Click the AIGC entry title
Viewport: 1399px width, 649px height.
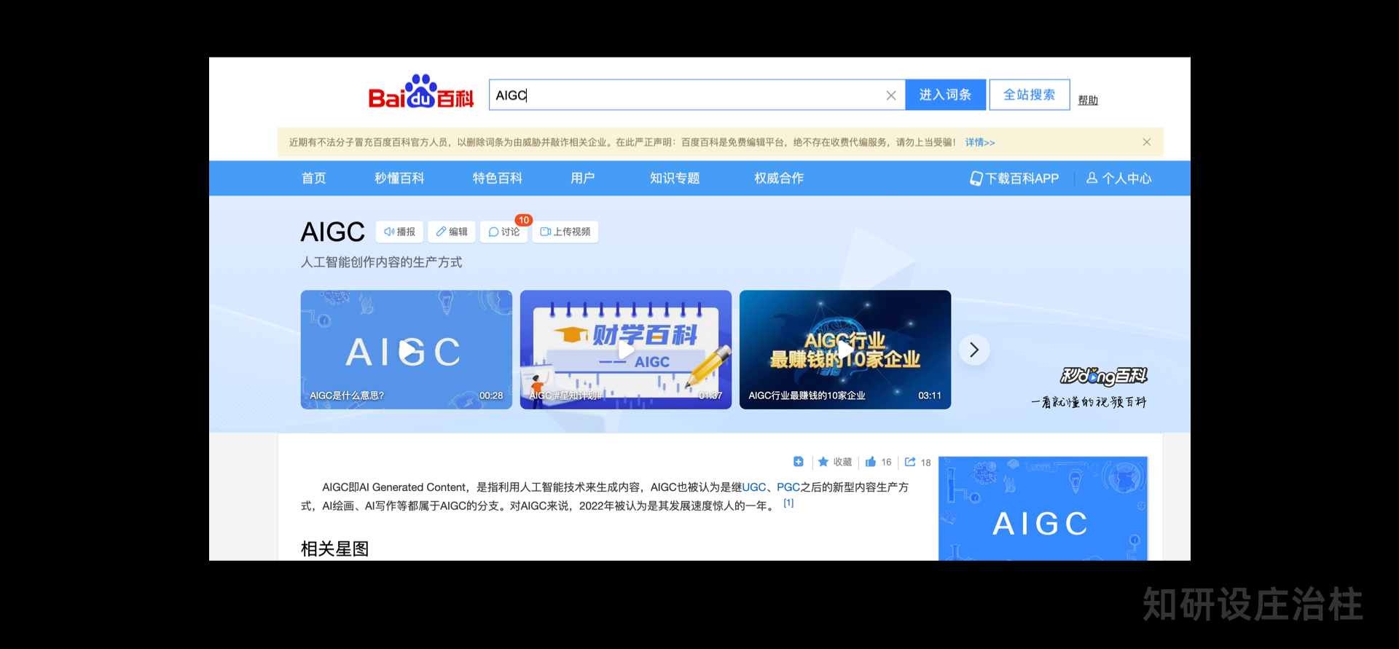click(x=333, y=232)
